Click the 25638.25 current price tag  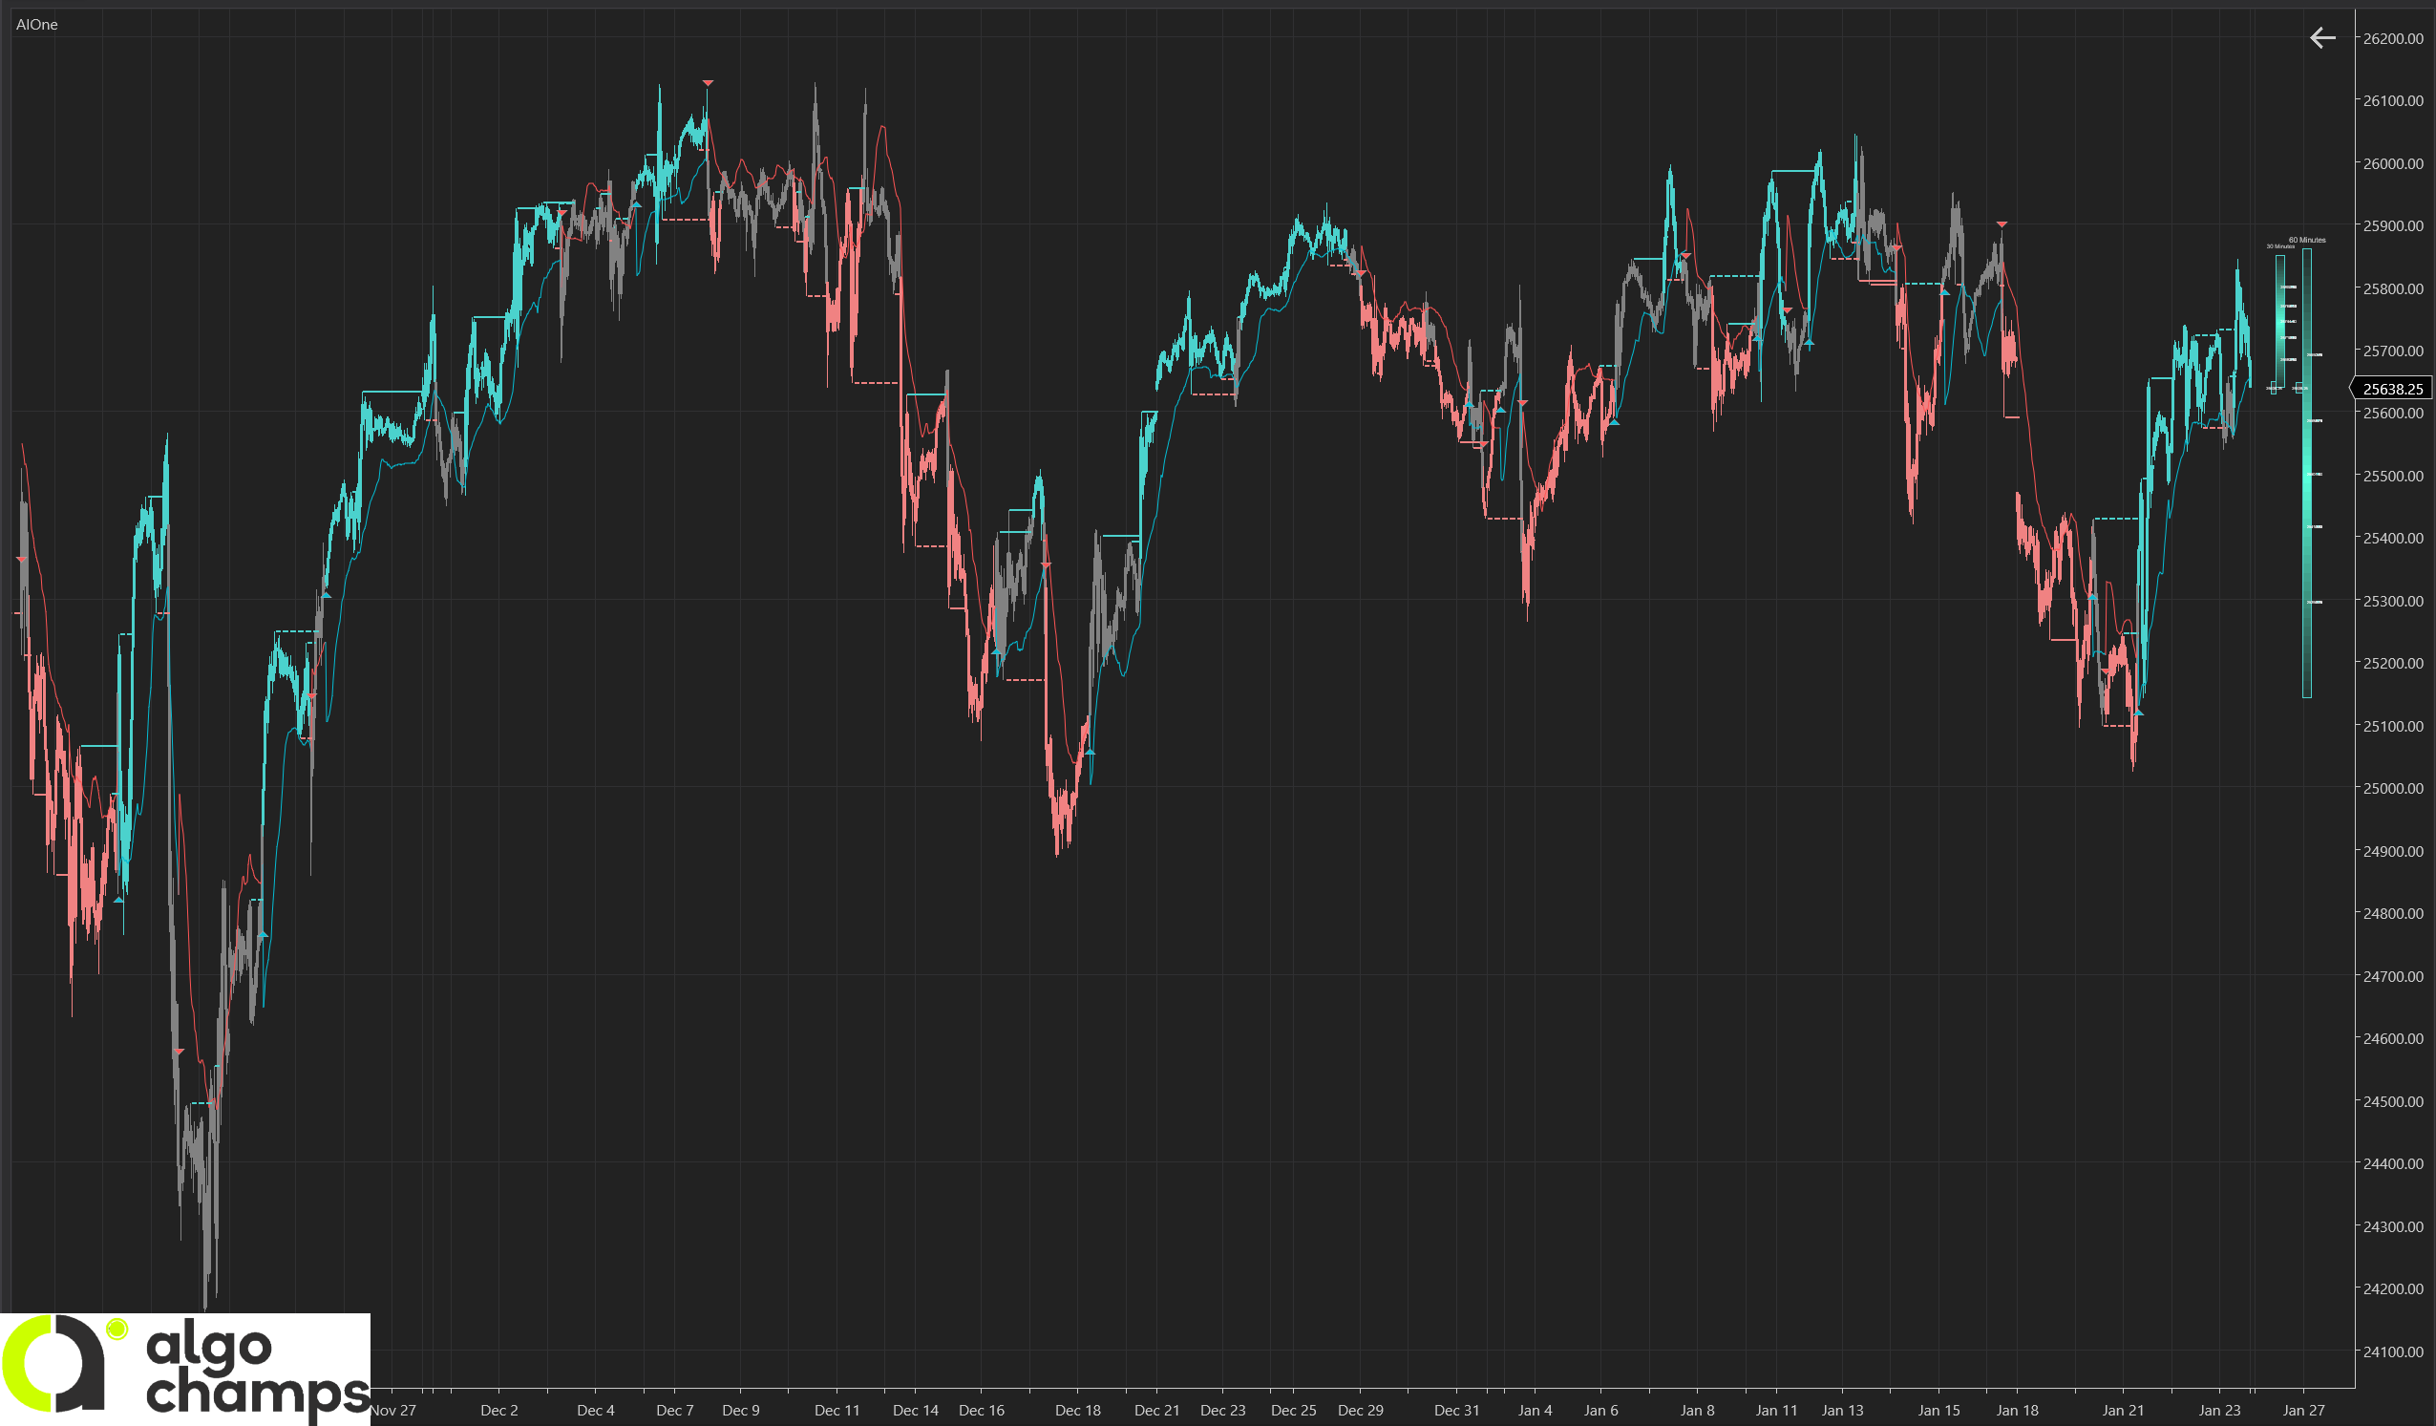coord(2392,389)
